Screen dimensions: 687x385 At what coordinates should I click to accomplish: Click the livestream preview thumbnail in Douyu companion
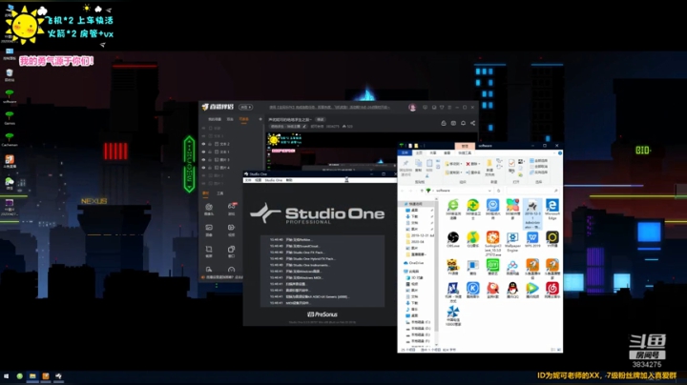click(x=333, y=150)
